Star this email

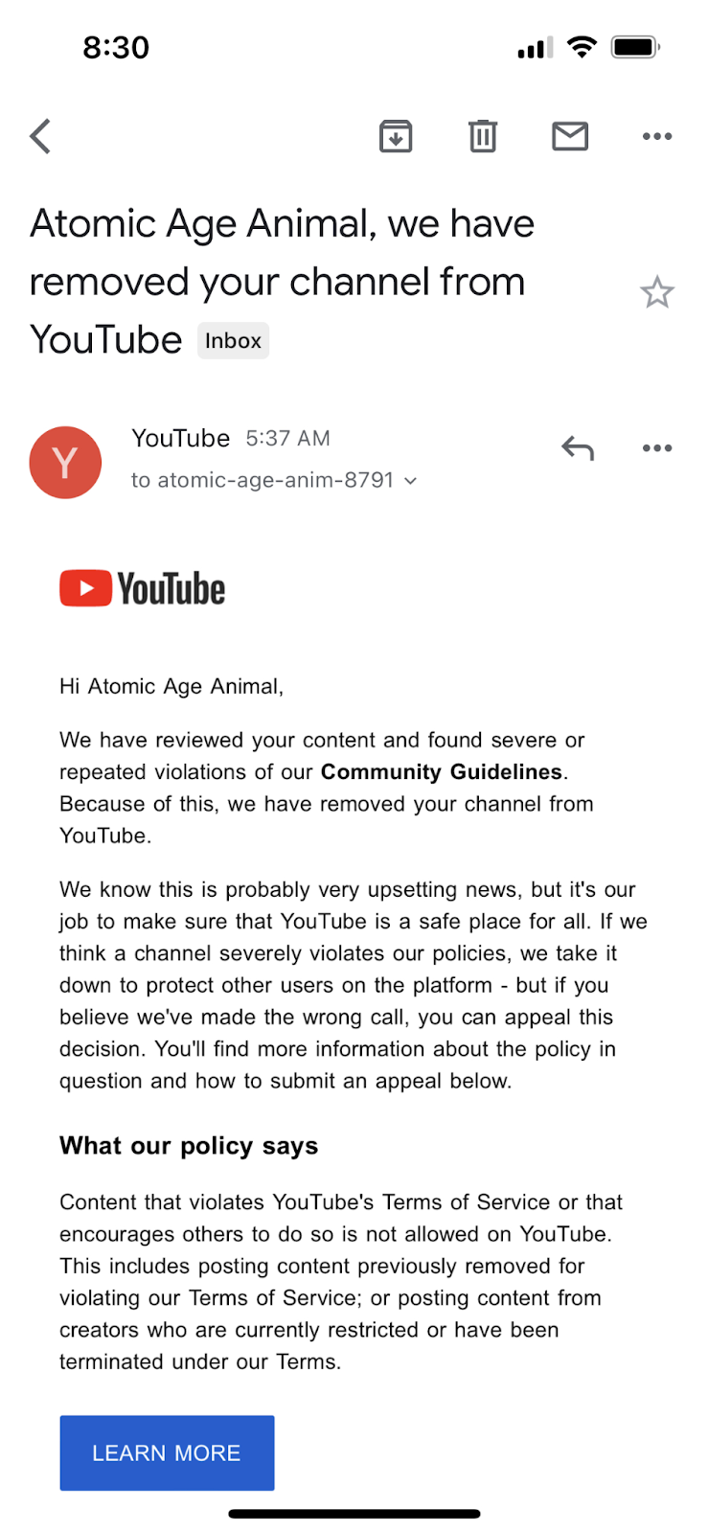point(657,292)
